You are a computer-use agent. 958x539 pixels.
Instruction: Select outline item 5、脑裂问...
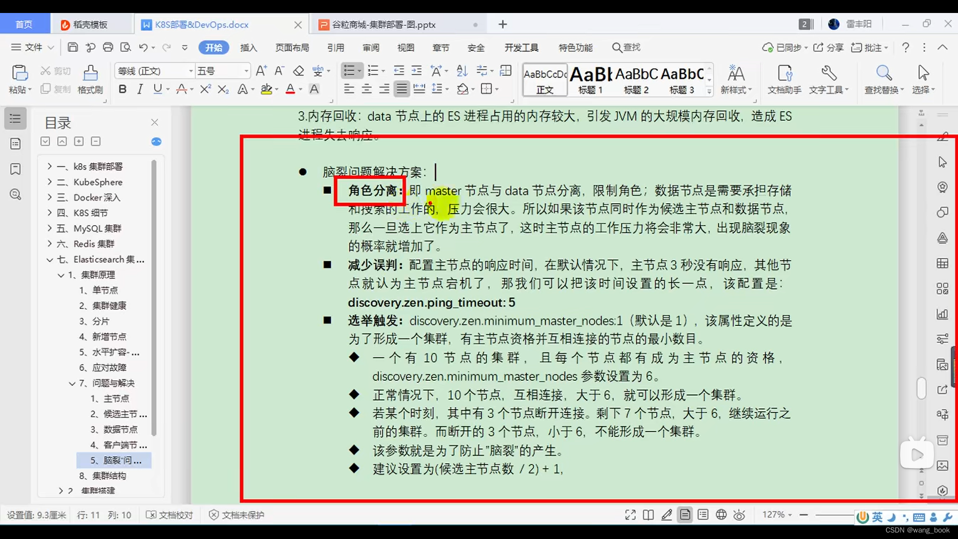click(114, 460)
